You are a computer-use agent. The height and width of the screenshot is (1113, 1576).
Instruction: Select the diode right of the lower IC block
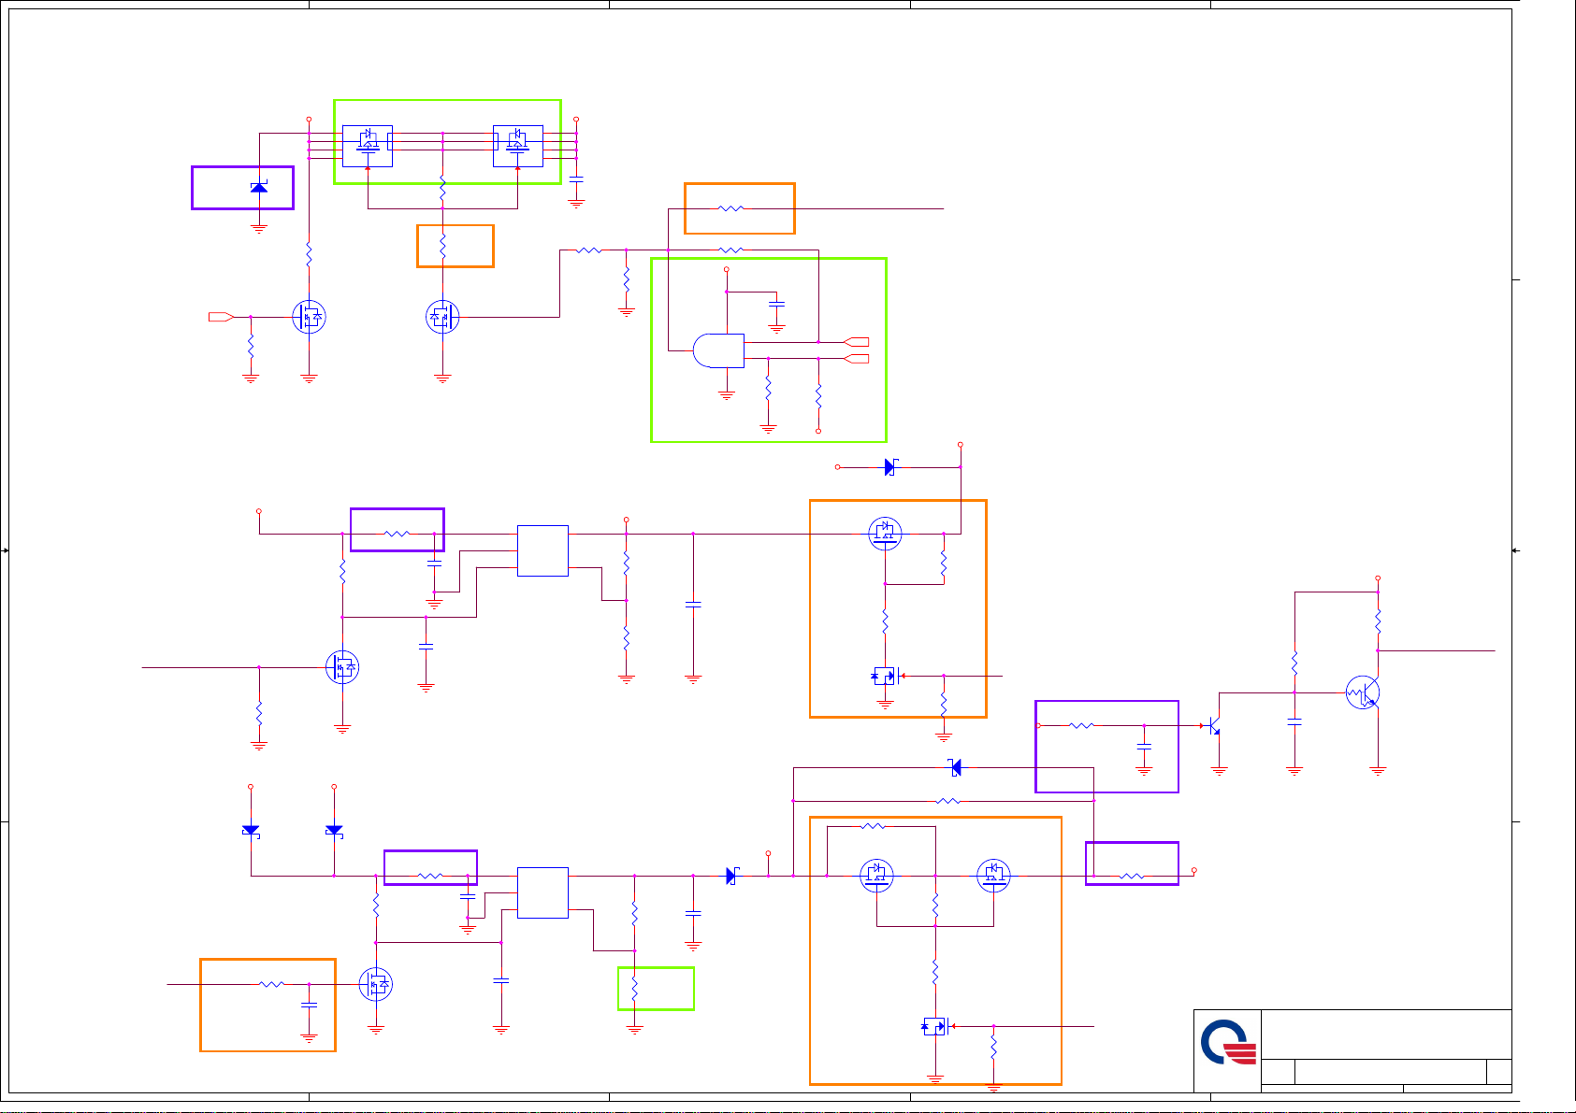732,877
